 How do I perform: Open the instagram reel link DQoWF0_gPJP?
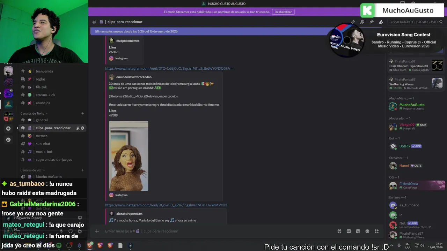[166, 205]
